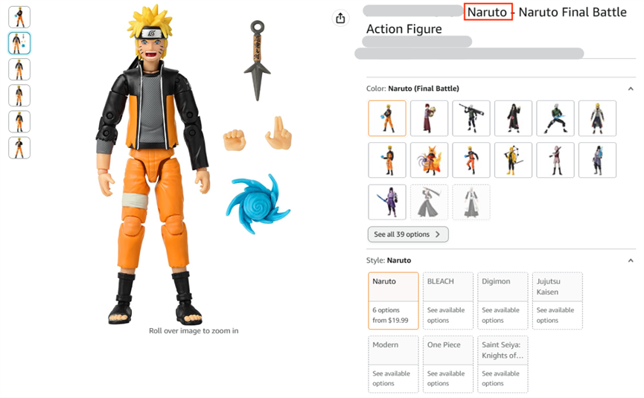Click the share icon beside the product image
644x398 pixels.
tap(340, 18)
